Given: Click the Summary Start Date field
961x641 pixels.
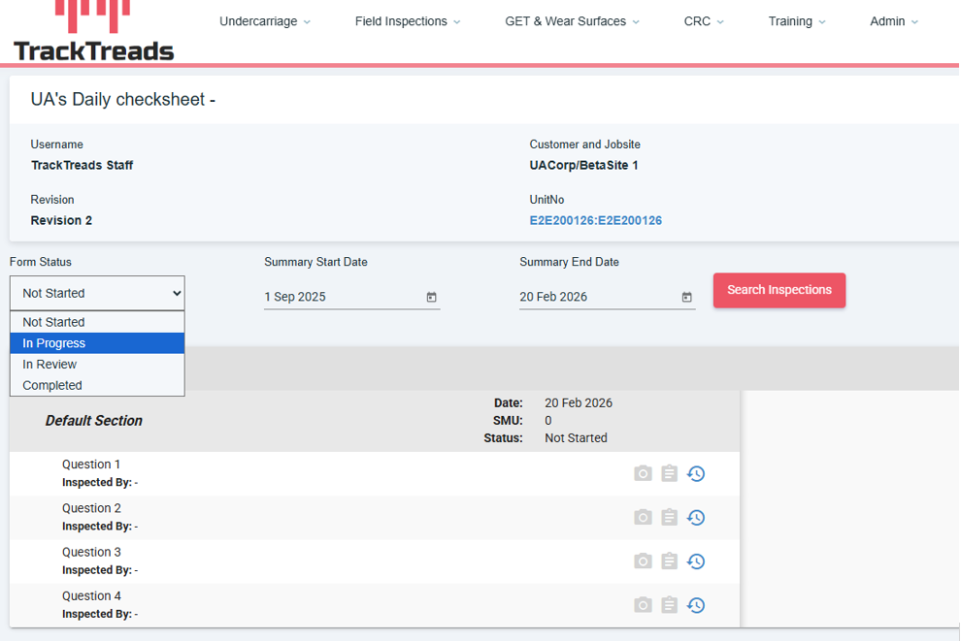Looking at the screenshot, I should pos(340,297).
